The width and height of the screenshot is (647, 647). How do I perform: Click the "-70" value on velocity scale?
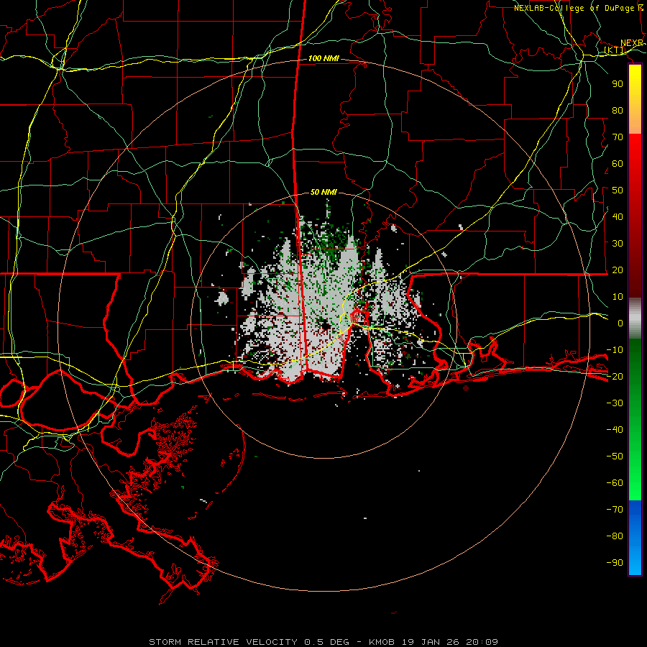(615, 510)
